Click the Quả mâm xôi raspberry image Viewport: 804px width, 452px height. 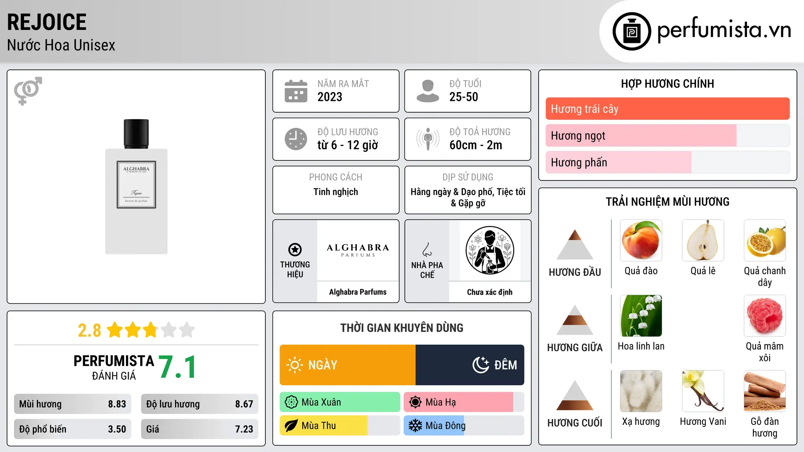765,316
